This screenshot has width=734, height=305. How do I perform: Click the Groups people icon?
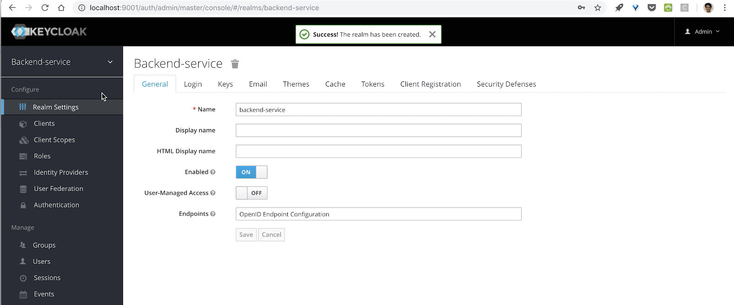click(22, 245)
